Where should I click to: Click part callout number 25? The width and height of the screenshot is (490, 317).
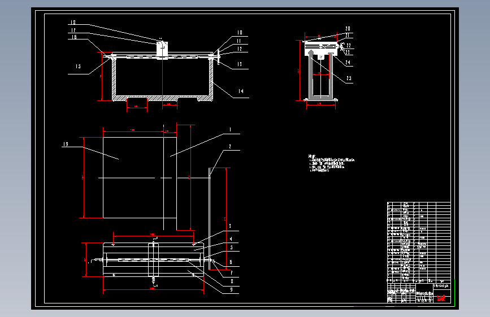click(349, 78)
